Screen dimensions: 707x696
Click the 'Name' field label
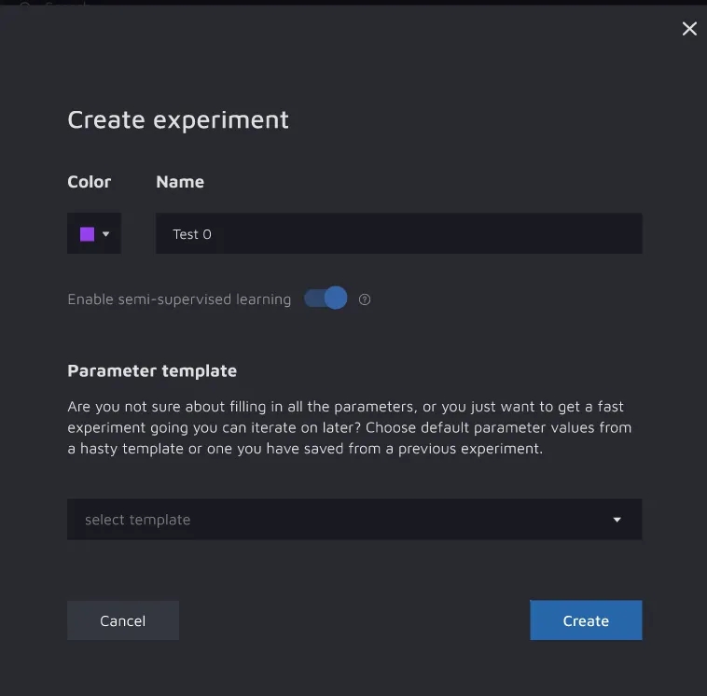click(180, 182)
